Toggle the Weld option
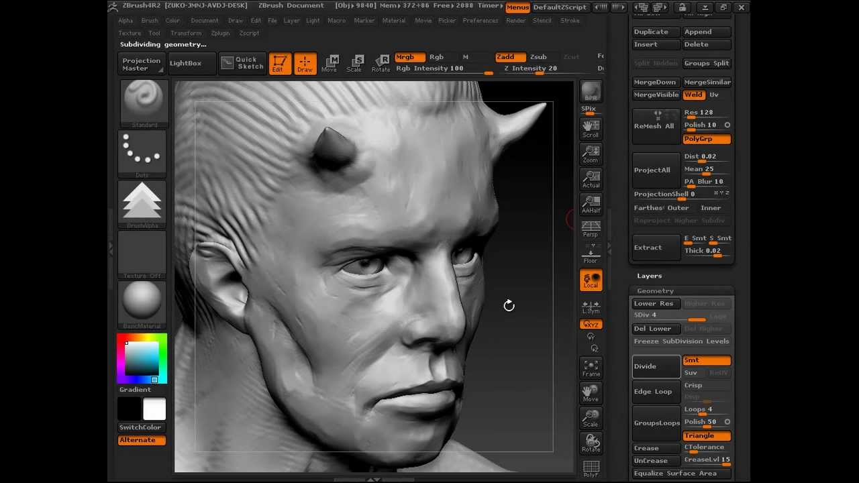The image size is (859, 483). pos(694,95)
